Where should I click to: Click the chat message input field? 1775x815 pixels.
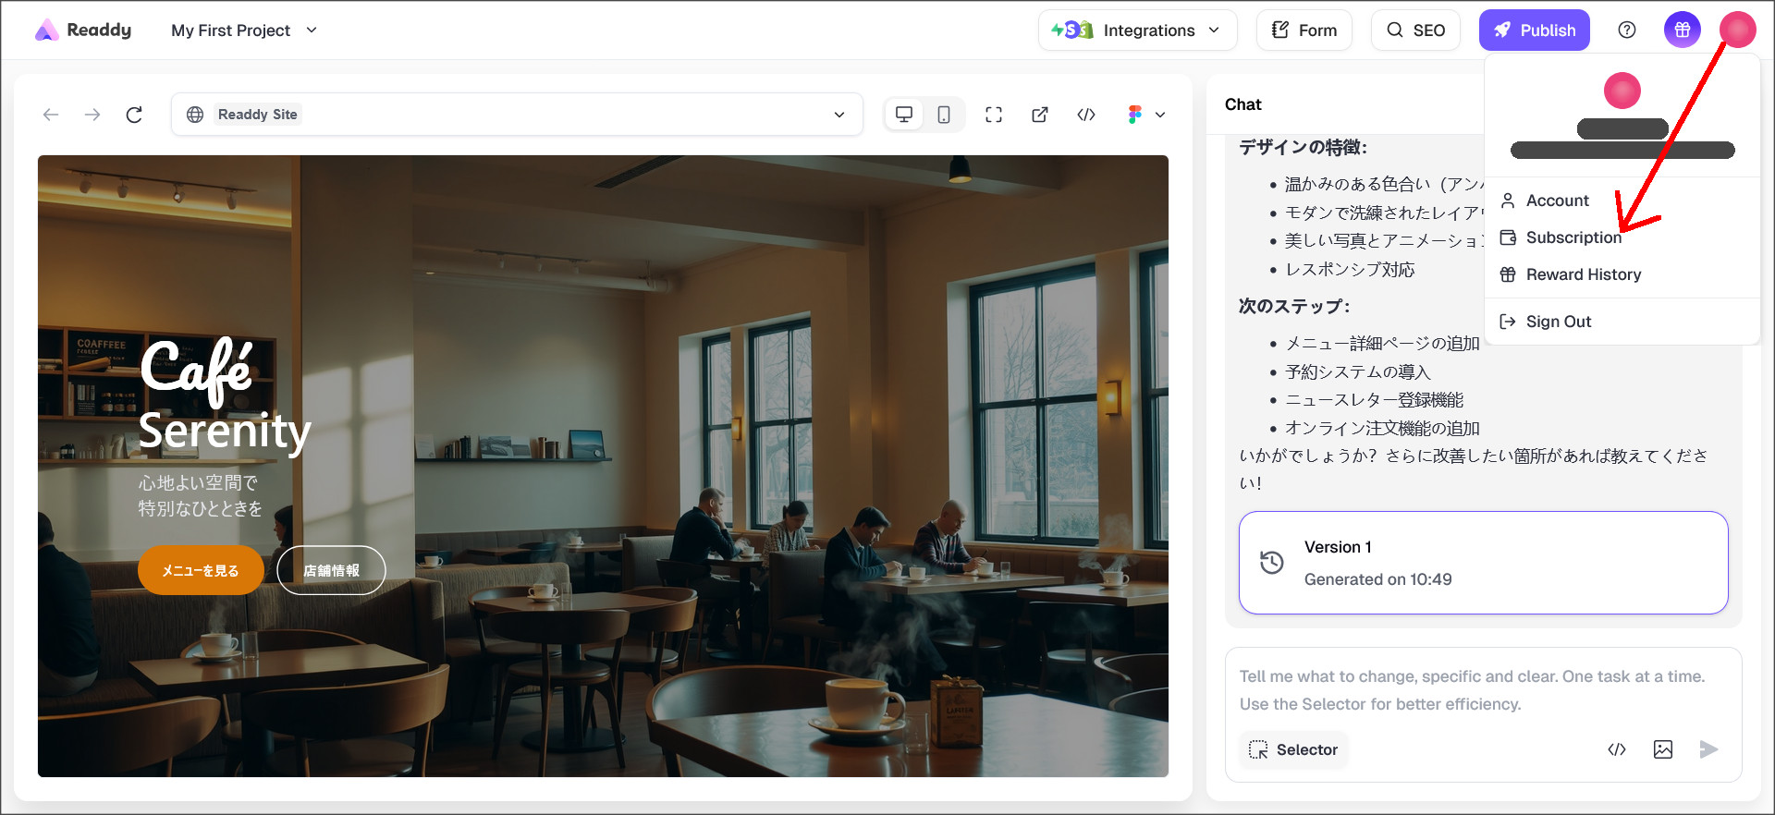coord(1482,689)
